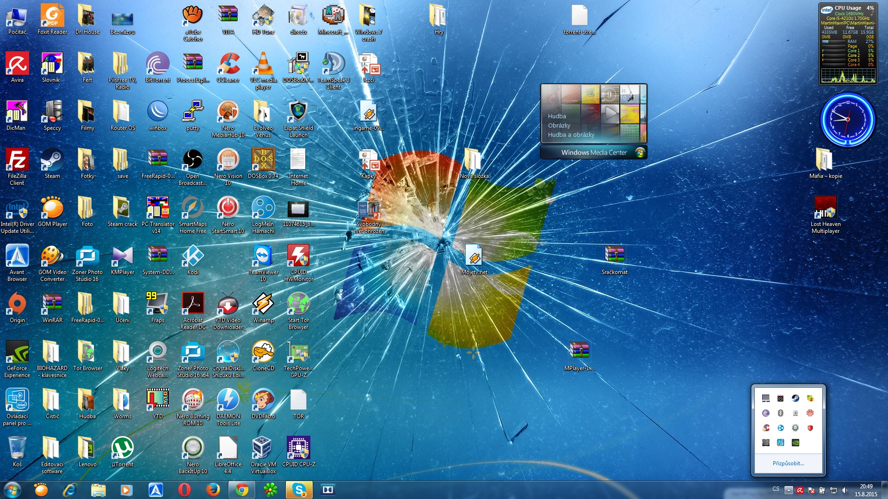Open the volume speaker icon in tray

pyautogui.click(x=845, y=490)
